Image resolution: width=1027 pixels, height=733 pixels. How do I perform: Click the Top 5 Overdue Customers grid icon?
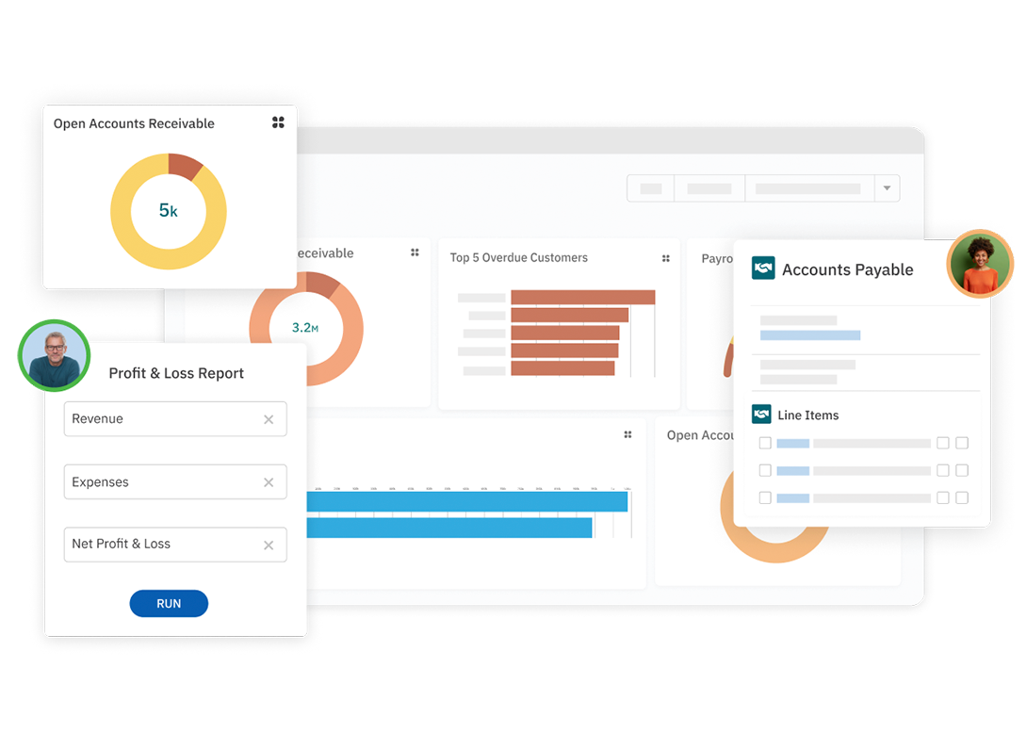click(x=665, y=256)
